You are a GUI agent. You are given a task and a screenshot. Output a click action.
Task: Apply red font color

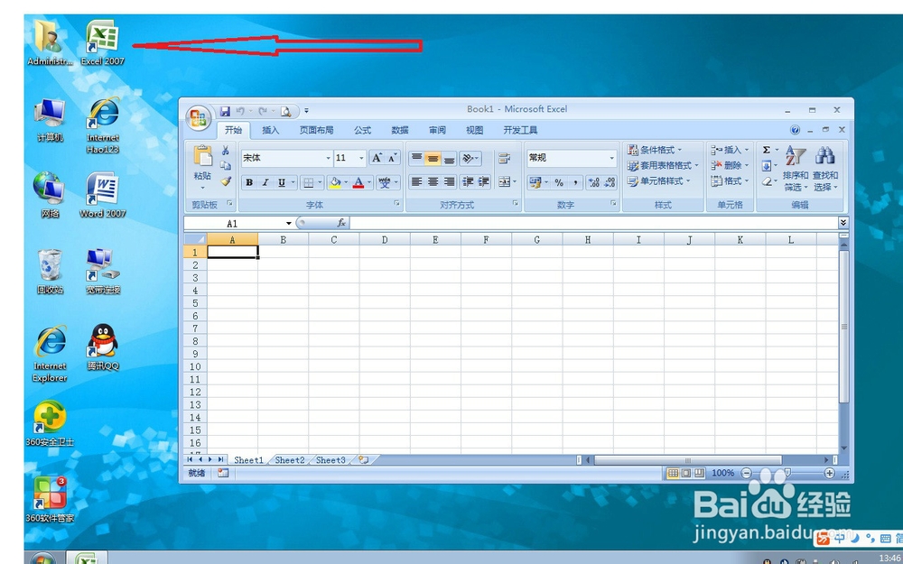coord(358,182)
